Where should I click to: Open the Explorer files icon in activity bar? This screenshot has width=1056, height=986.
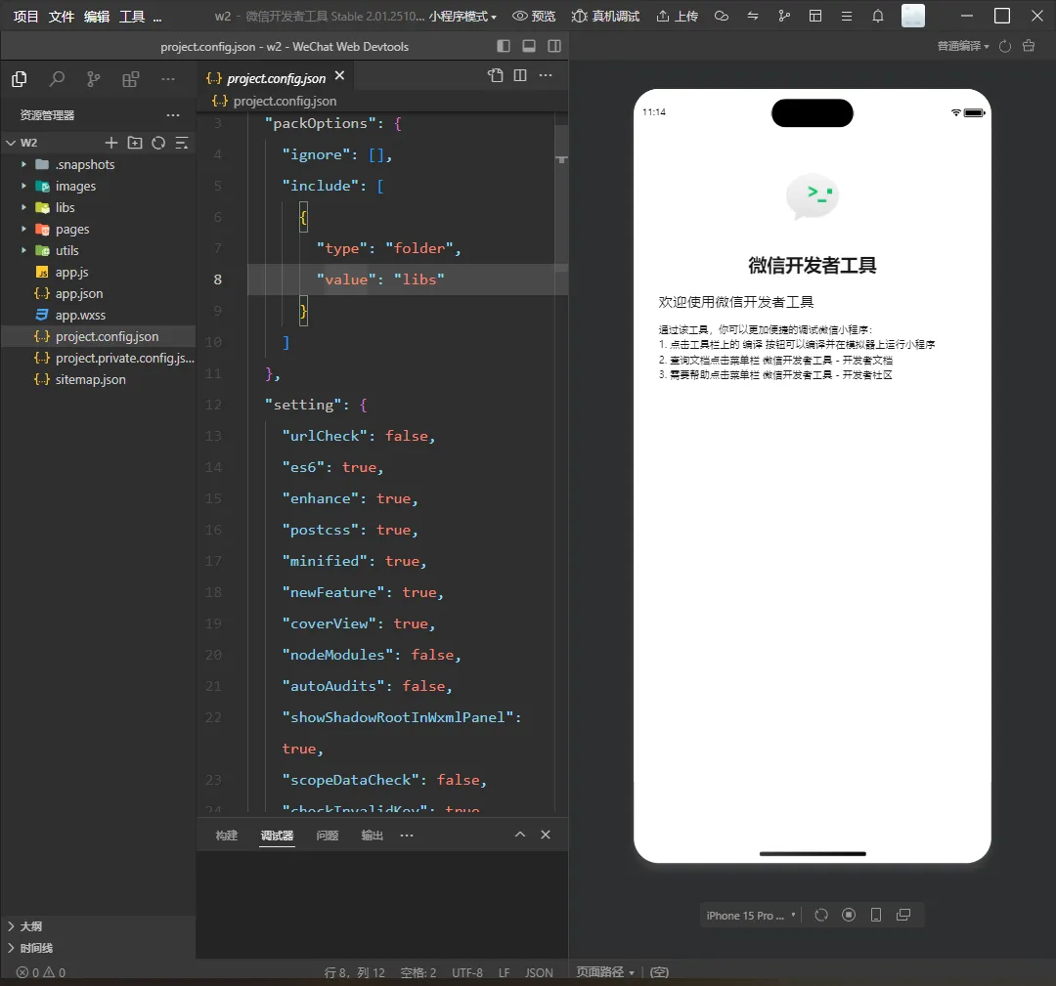(x=20, y=79)
